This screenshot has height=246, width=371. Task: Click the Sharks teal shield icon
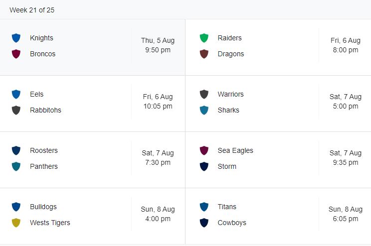pos(204,110)
